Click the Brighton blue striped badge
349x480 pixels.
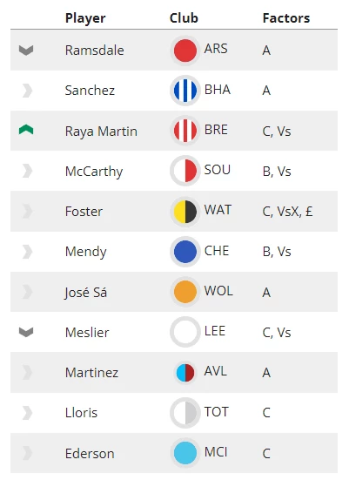pyautogui.click(x=185, y=91)
